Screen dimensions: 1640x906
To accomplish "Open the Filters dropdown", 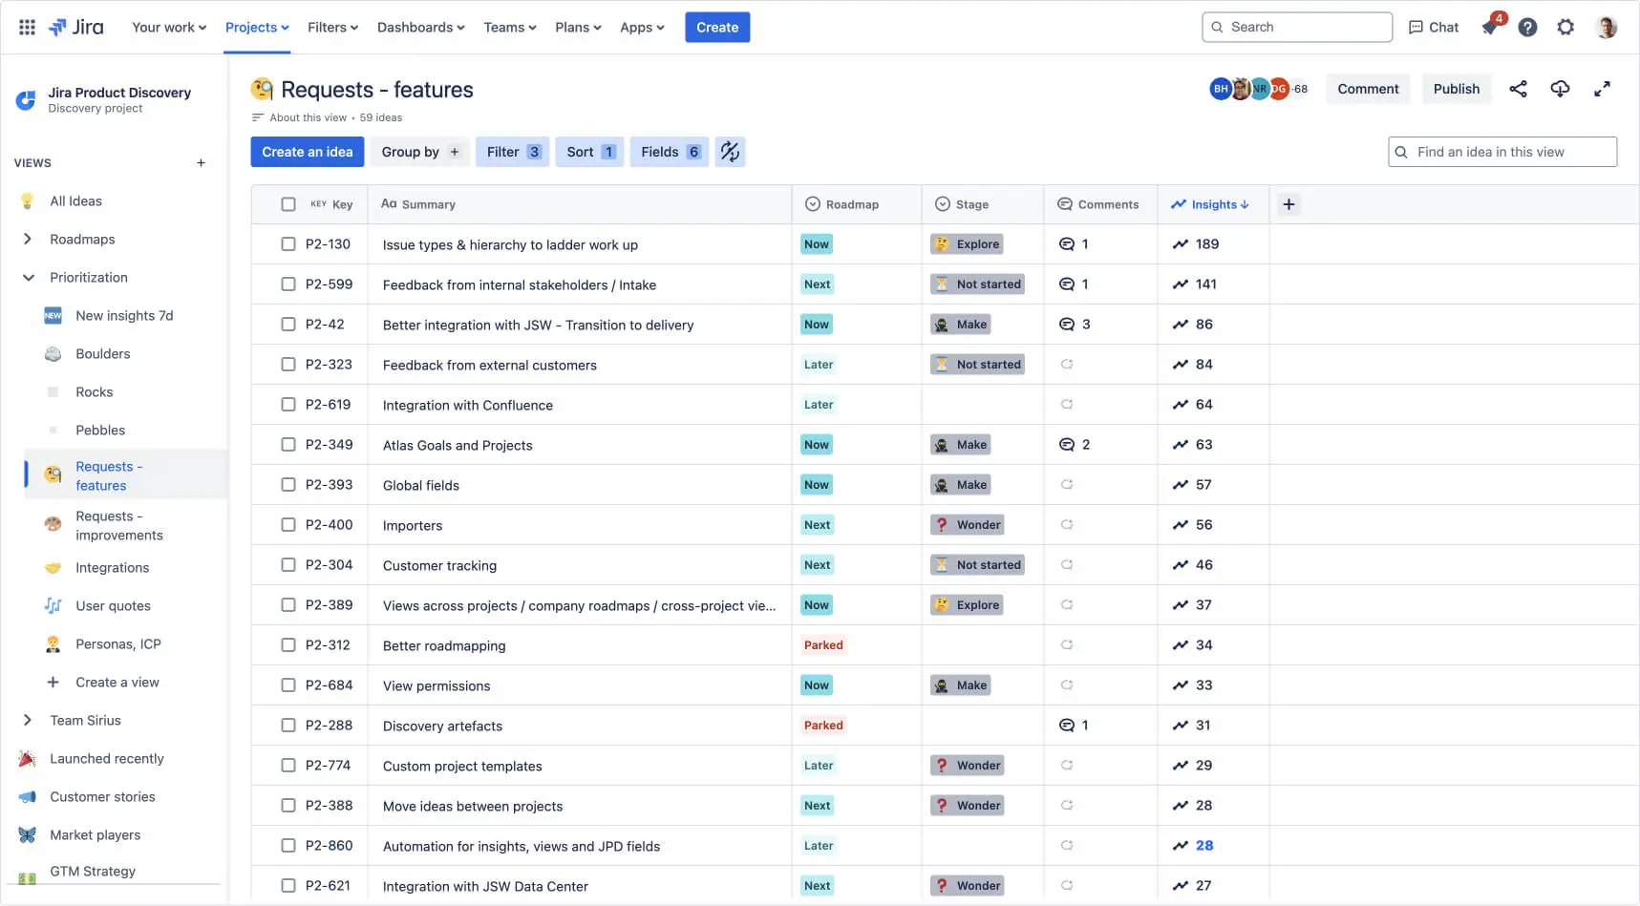I will coord(332,27).
